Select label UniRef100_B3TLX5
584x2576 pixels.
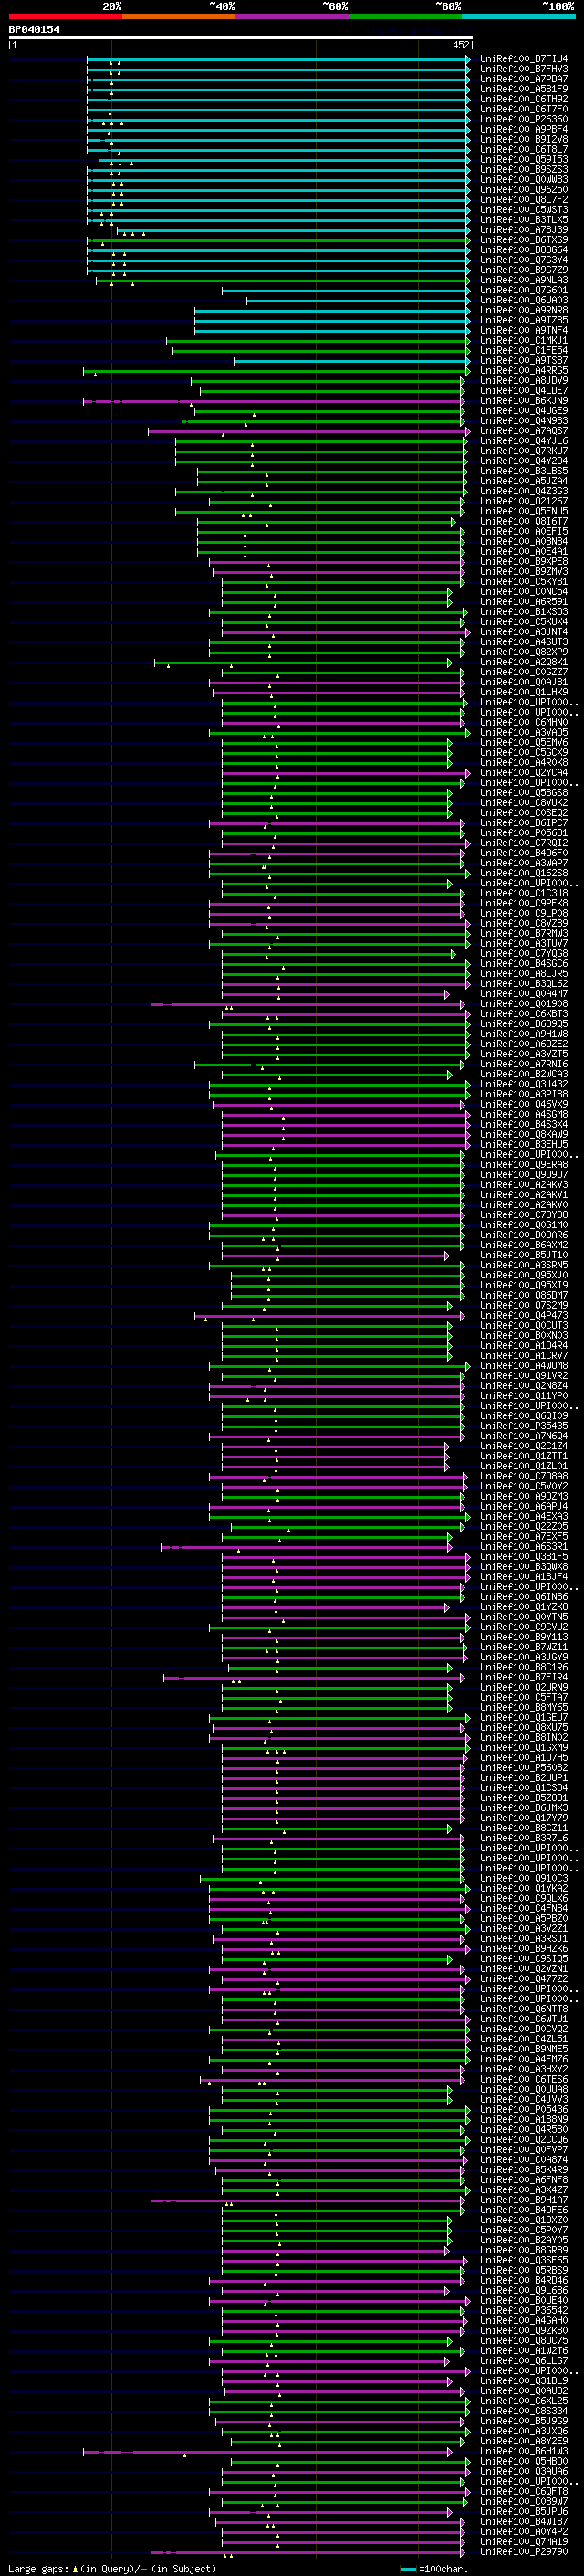point(523,219)
